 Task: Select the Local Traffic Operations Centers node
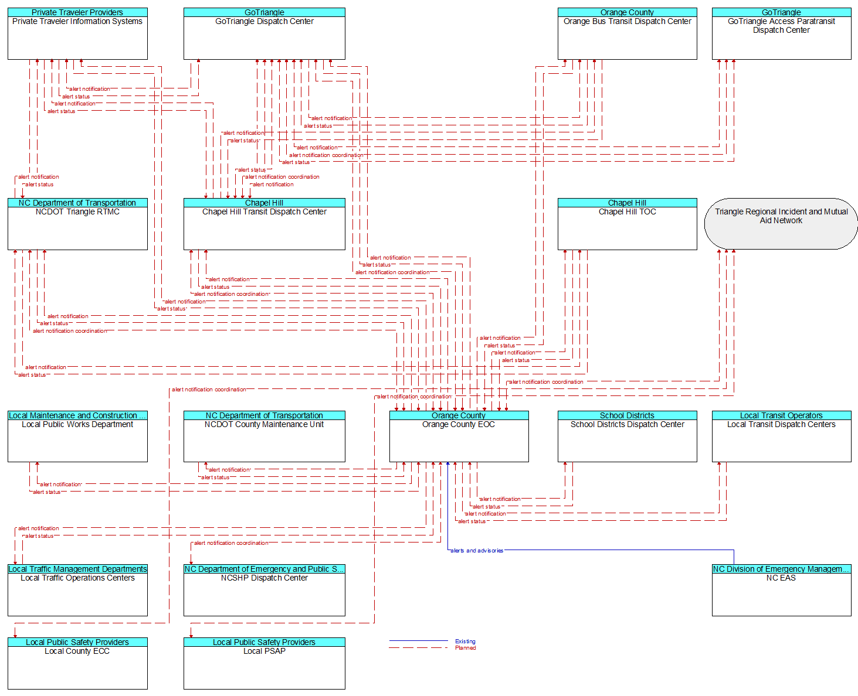[77, 590]
